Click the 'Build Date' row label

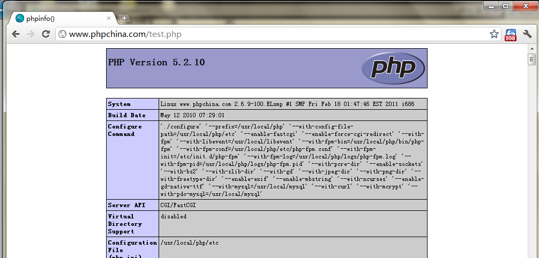click(x=127, y=115)
